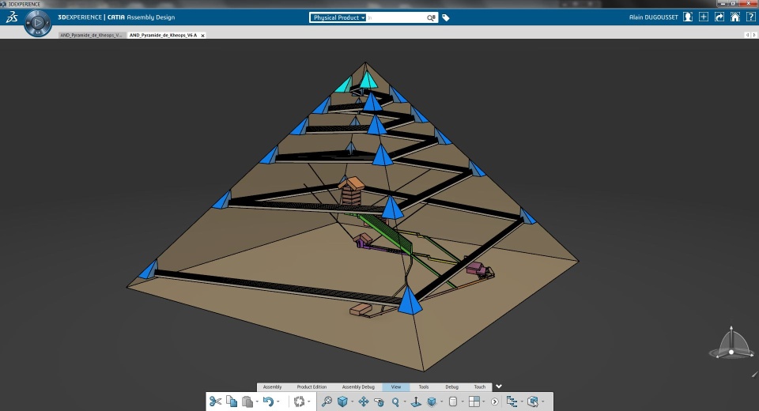Switch to the Debug tab

tap(451, 386)
